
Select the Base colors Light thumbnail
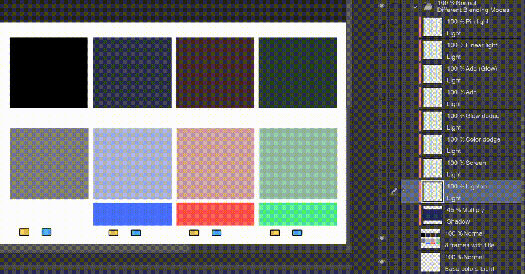point(431,262)
